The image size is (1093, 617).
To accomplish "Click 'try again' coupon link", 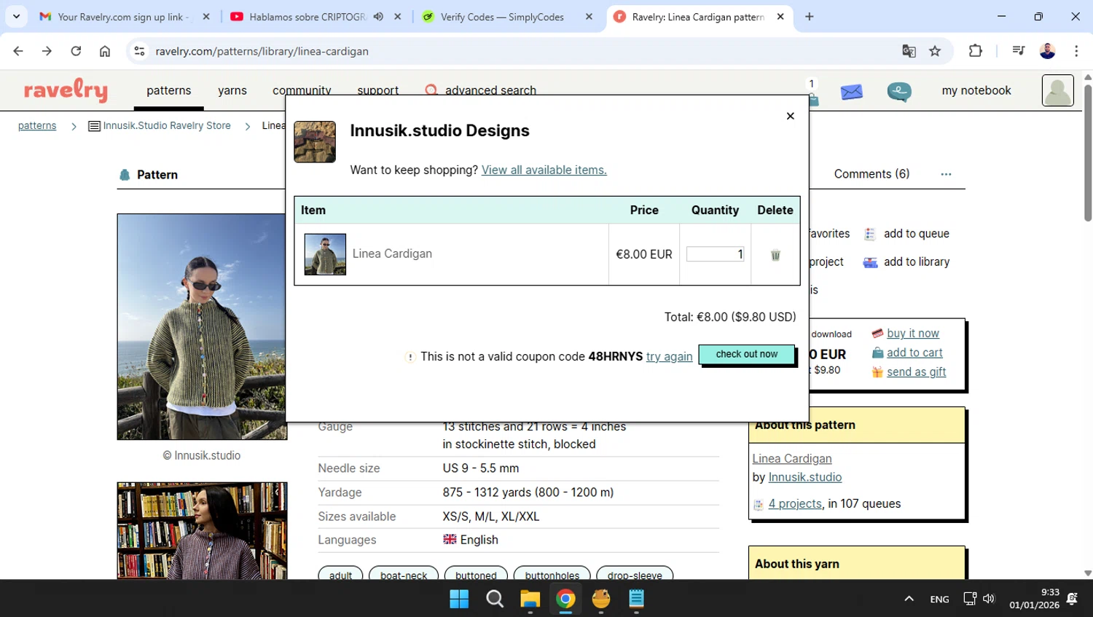I will [x=669, y=356].
